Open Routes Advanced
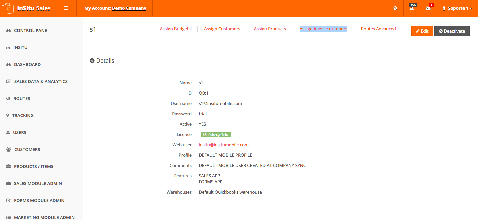This screenshot has height=220, width=478. click(x=378, y=29)
